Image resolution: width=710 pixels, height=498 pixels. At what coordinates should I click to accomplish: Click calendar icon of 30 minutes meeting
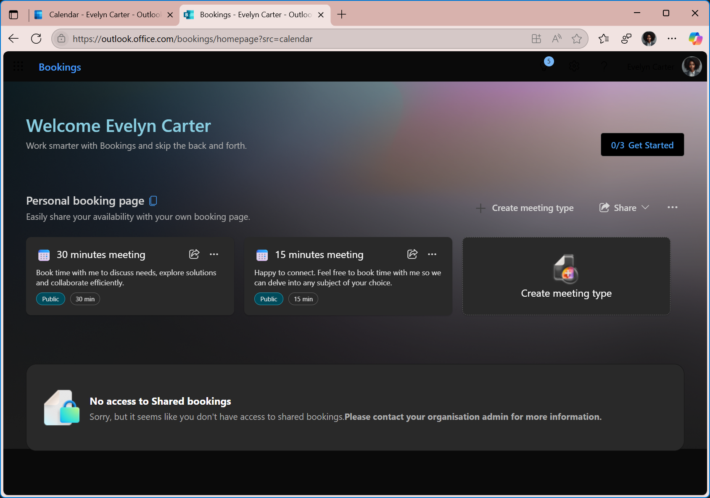[44, 255]
